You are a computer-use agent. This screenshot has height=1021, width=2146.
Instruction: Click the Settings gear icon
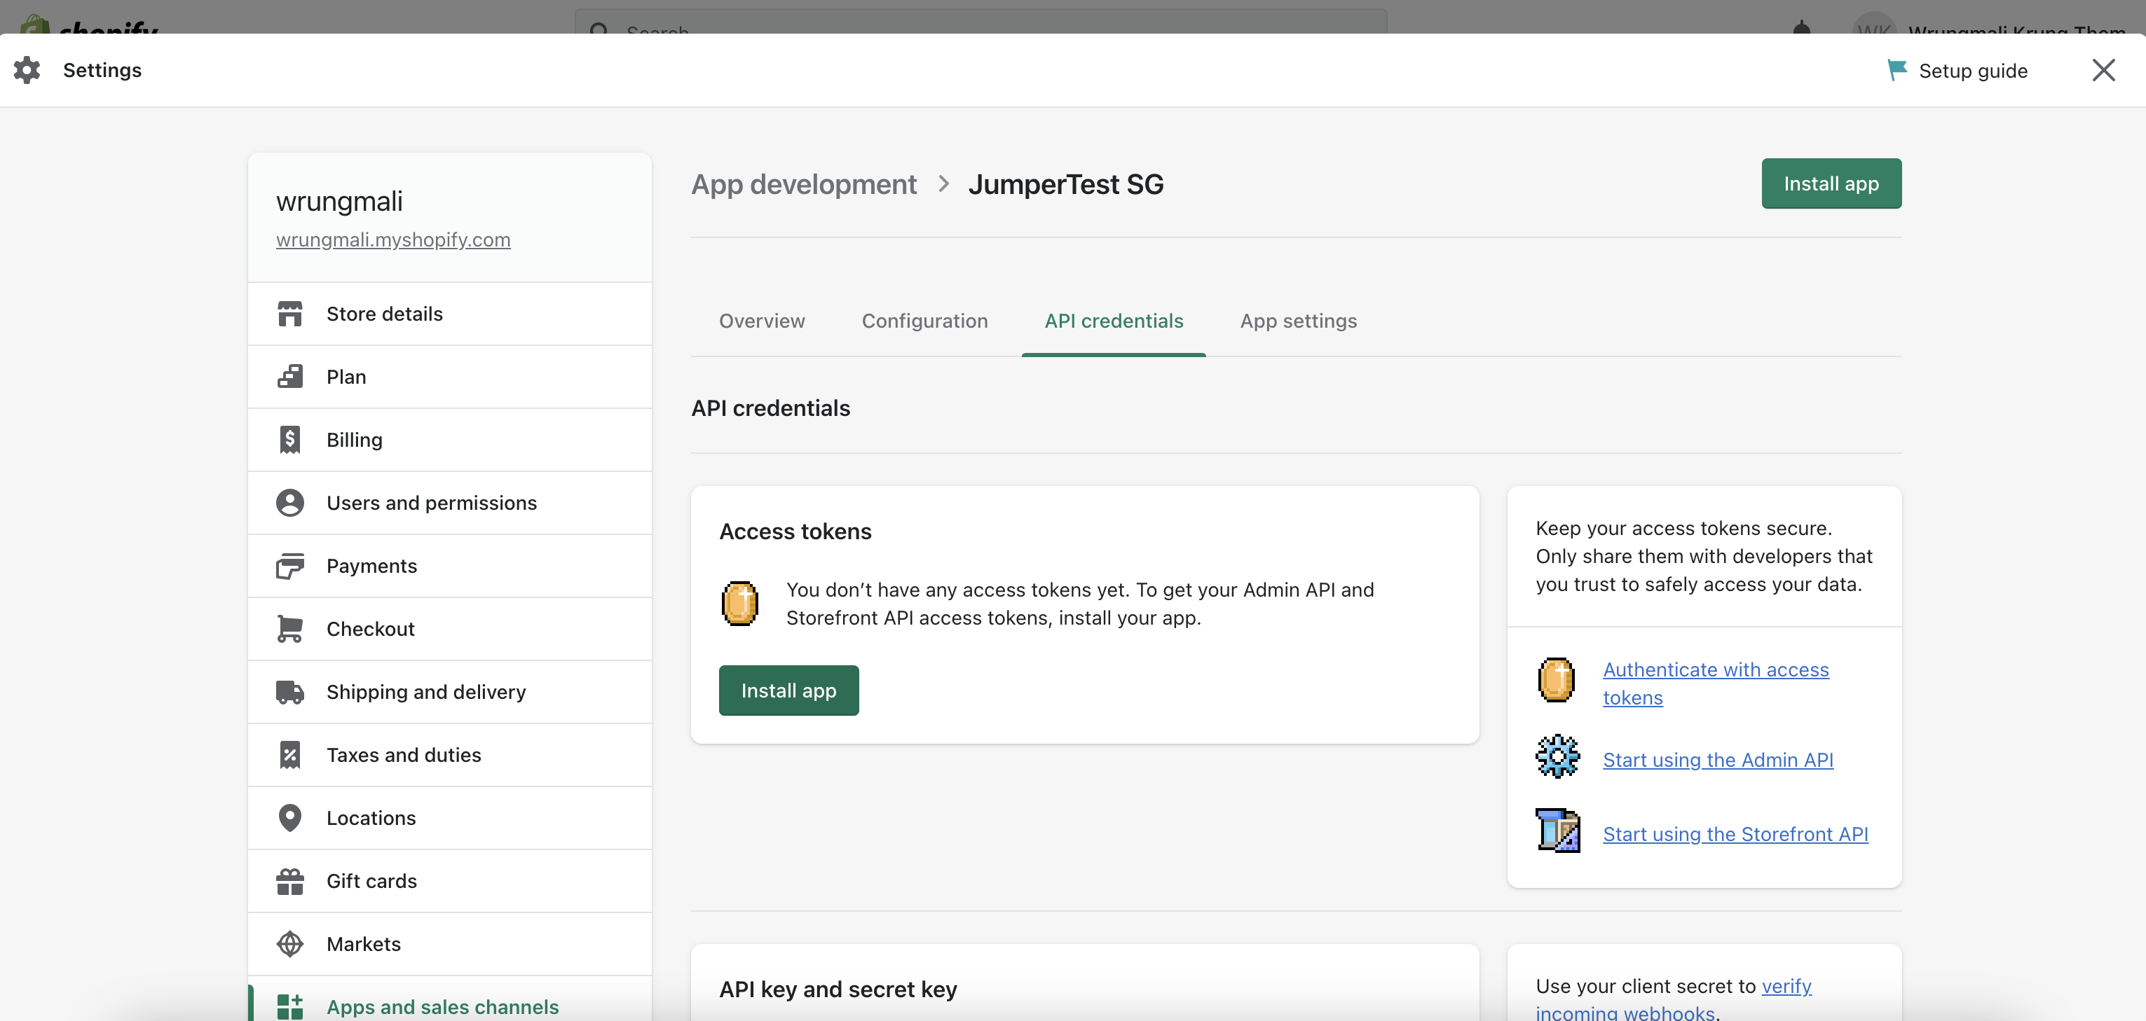coord(27,70)
